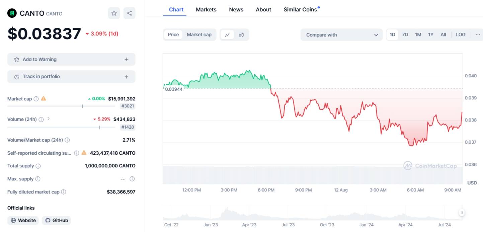Open Fully diluted market cap info icon
The height and width of the screenshot is (232, 483).
coord(64,192)
